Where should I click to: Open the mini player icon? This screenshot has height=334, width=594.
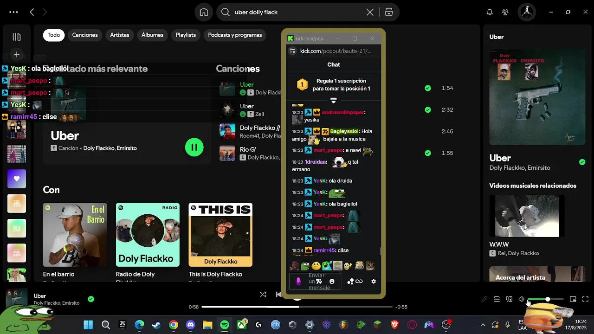click(573, 299)
